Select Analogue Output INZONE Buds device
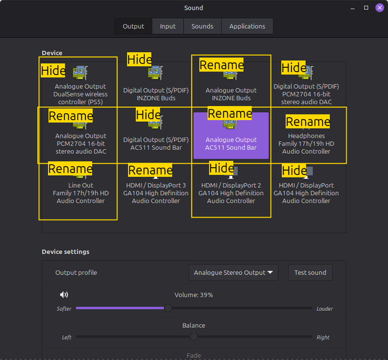 231,85
